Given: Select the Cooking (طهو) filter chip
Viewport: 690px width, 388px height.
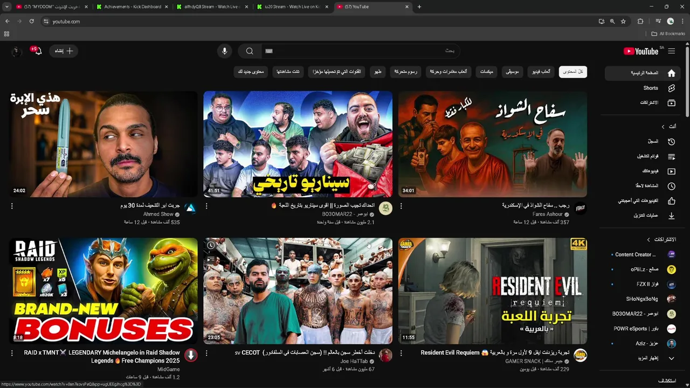Looking at the screenshot, I should point(378,72).
